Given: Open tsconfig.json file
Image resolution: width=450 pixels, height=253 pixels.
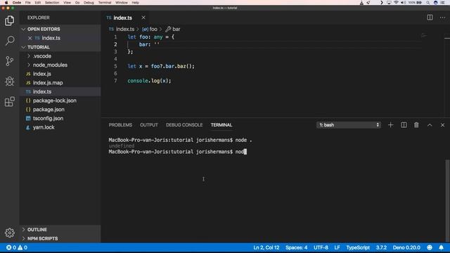Looking at the screenshot, I should pyautogui.click(x=48, y=118).
